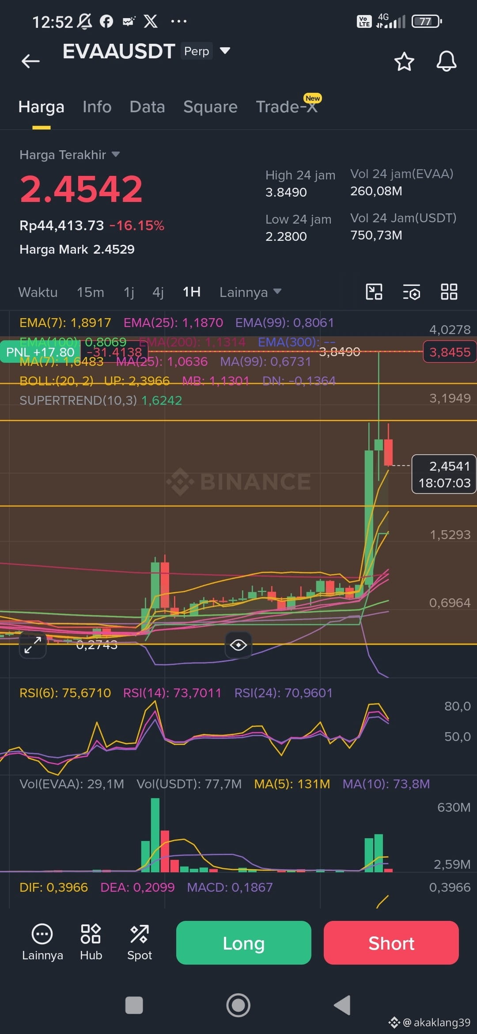Select 1j chart interval
This screenshot has height=1034, width=477.
click(129, 292)
